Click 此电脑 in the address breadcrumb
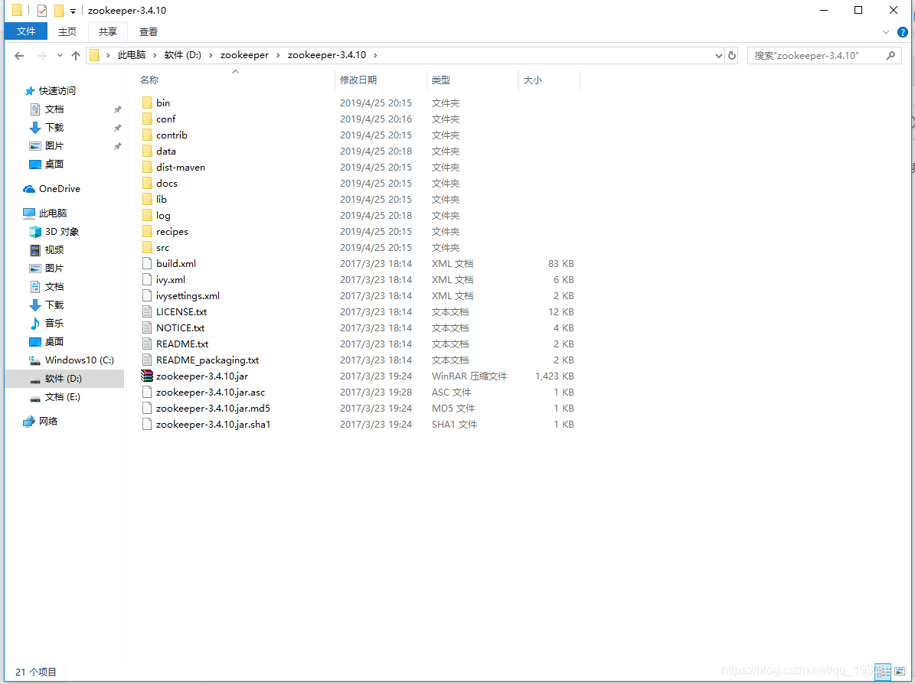This screenshot has width=915, height=684. (131, 55)
